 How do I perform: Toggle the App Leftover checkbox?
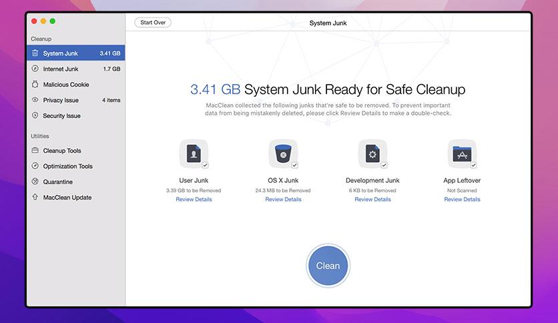click(x=474, y=165)
